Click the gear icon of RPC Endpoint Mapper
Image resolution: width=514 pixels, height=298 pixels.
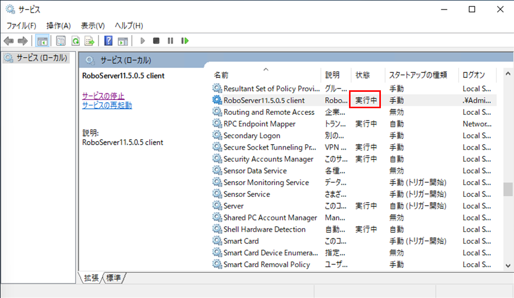(x=217, y=123)
